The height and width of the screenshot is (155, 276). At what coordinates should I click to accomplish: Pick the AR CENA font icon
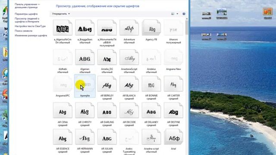pyautogui.click(x=63, y=110)
